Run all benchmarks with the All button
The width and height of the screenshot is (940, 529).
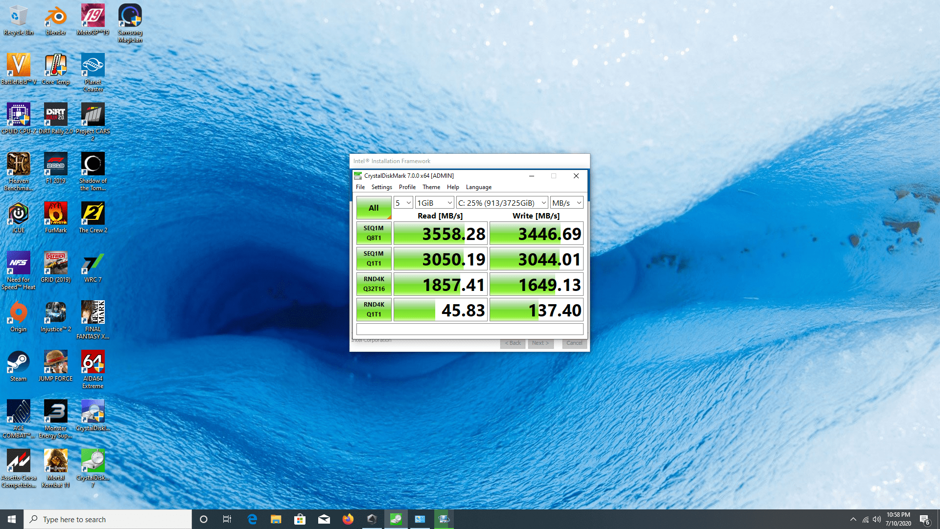pos(373,208)
